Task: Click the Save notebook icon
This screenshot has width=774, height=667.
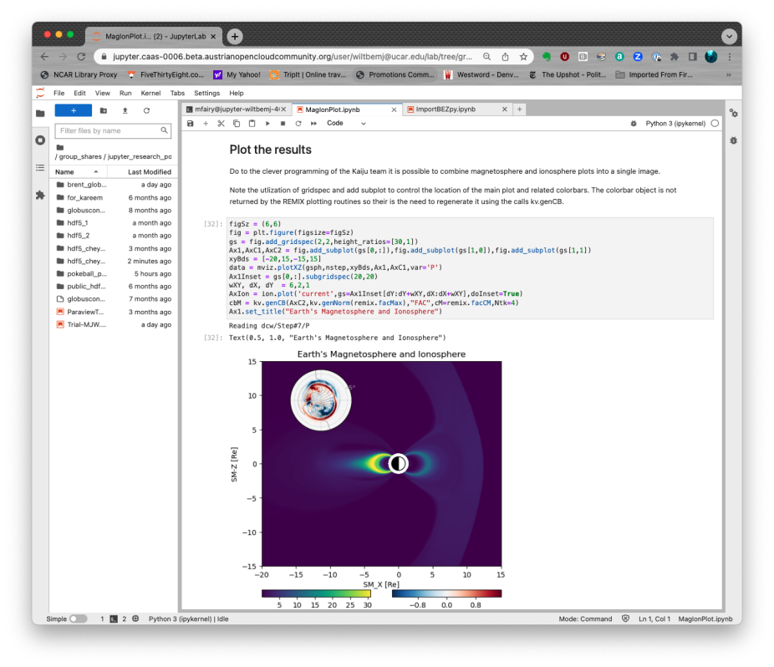Action: pos(191,124)
